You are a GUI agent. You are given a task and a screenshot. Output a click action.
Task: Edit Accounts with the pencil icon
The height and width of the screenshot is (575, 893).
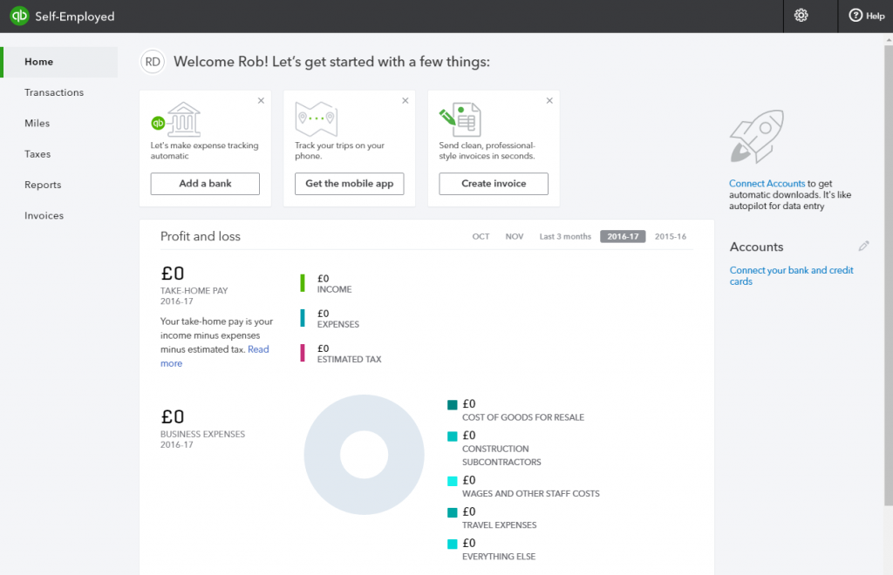[x=864, y=247]
